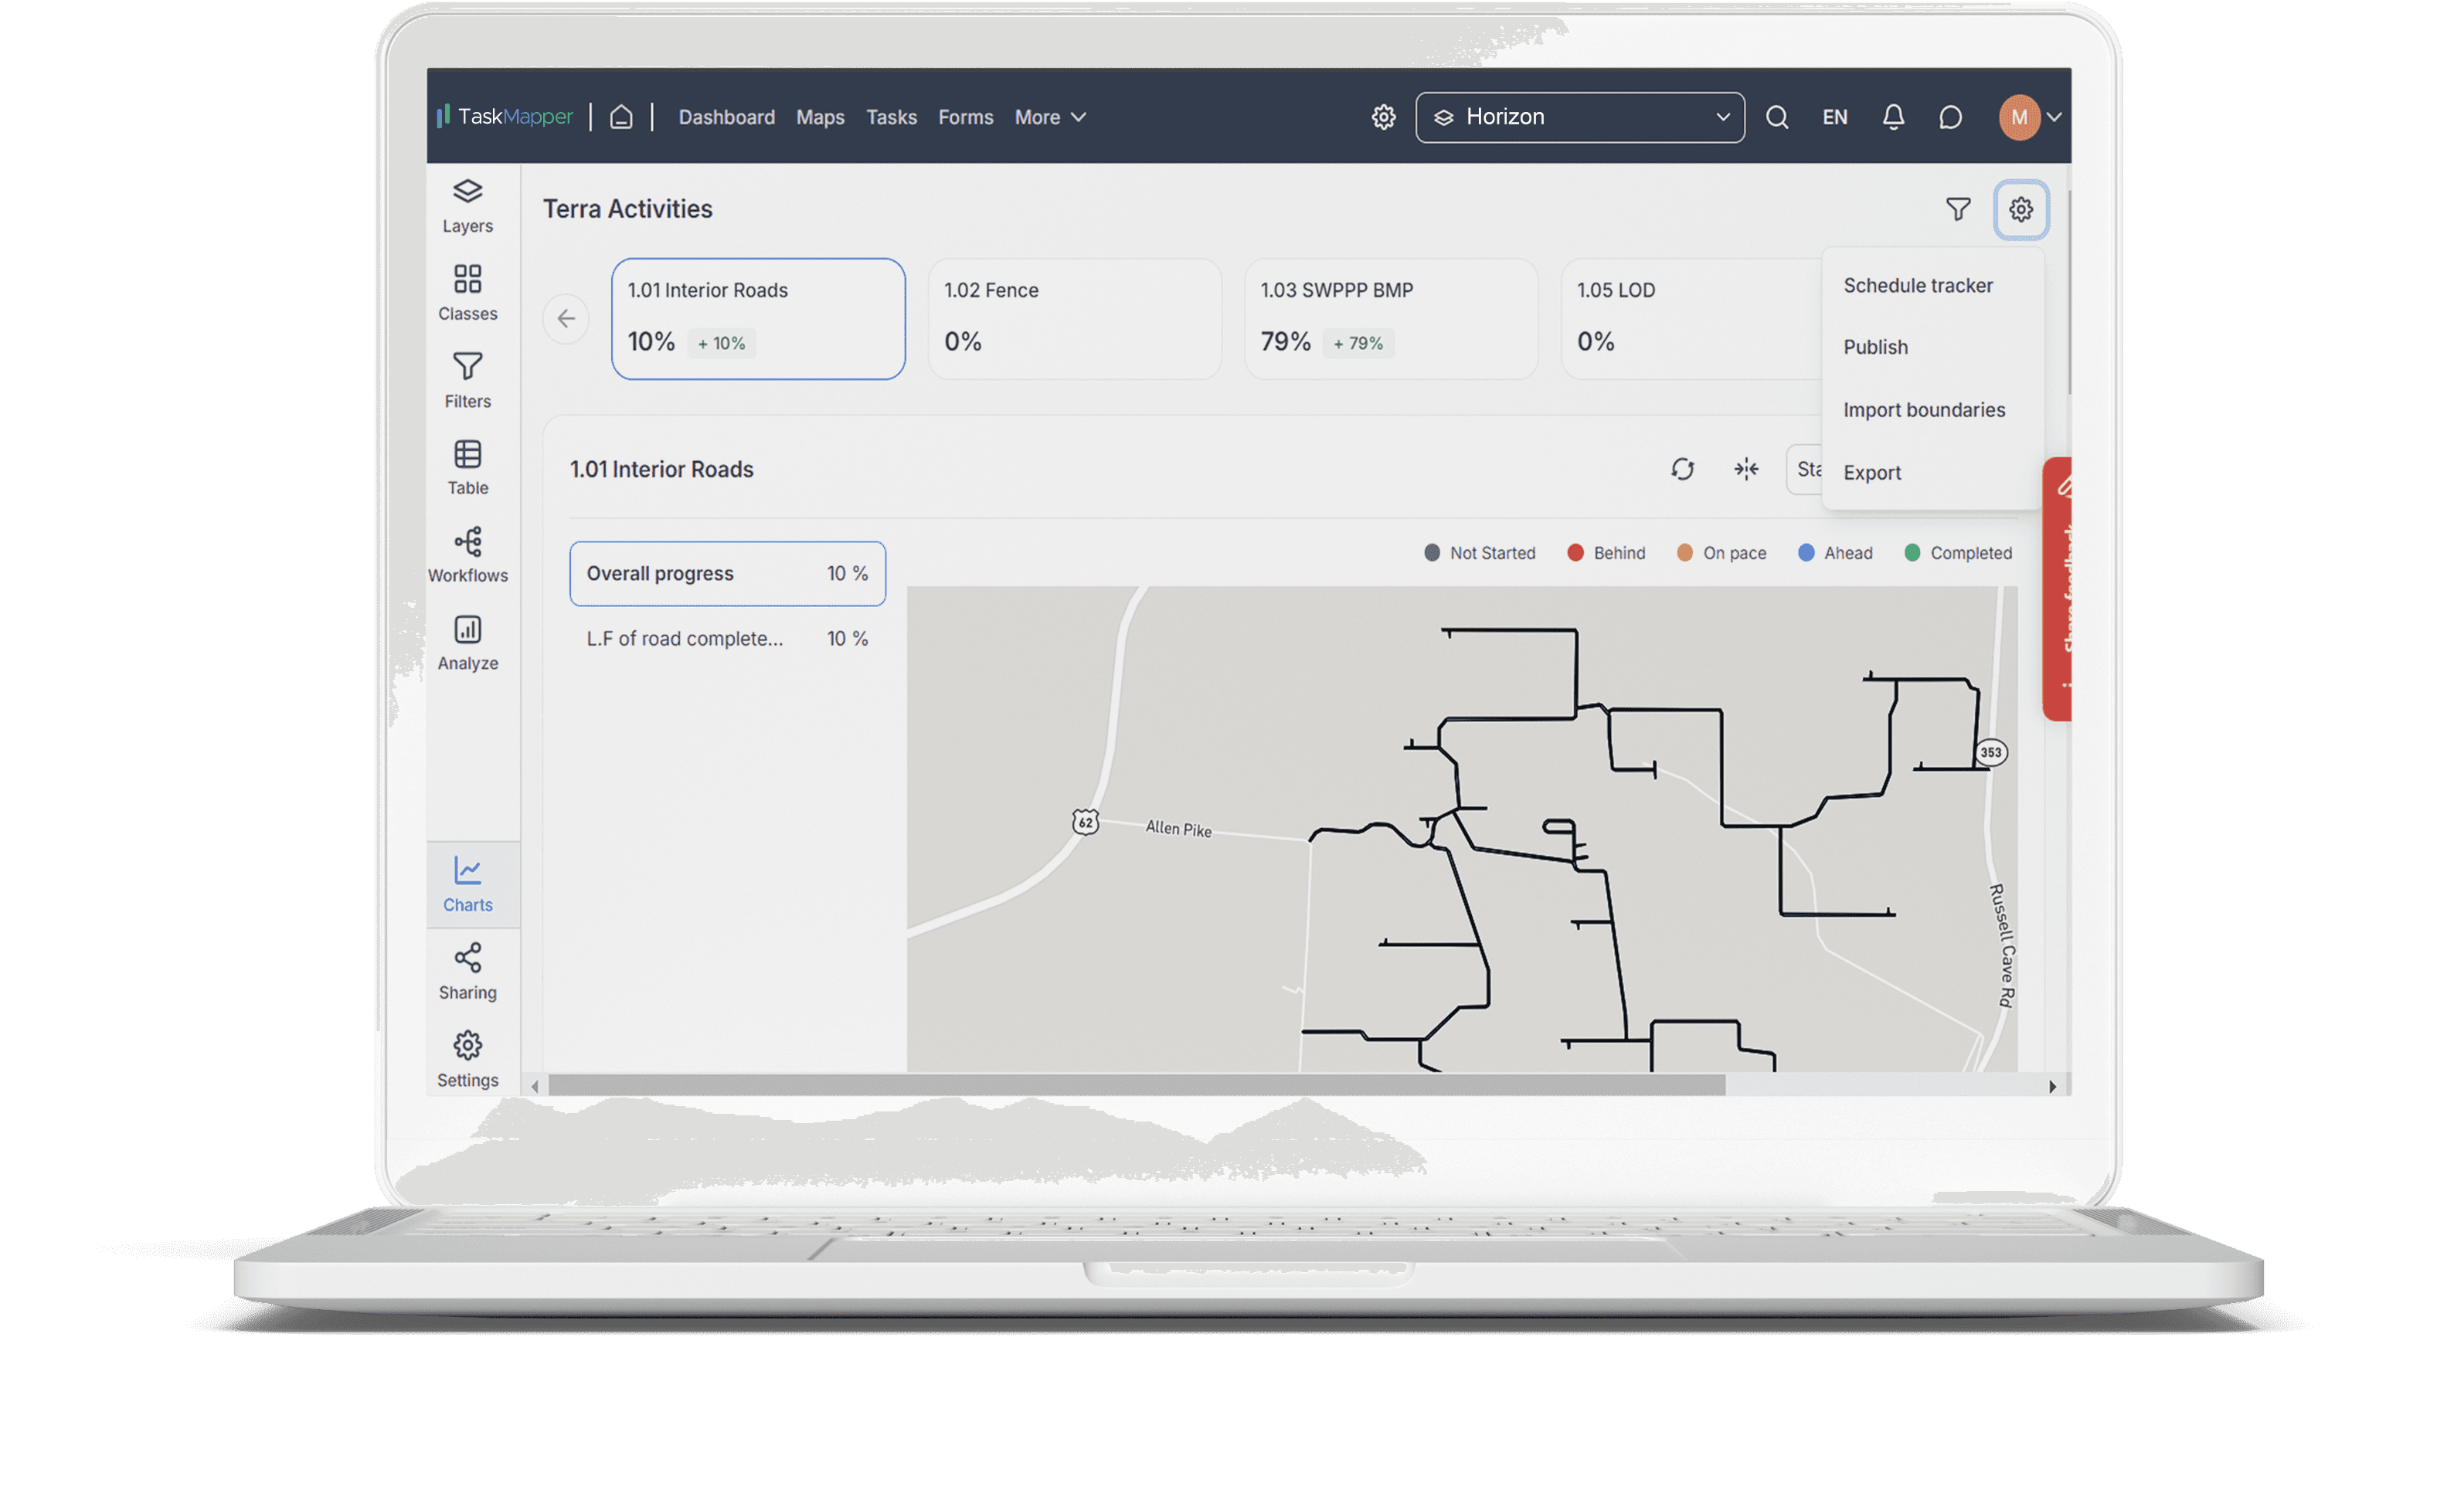Screen dimensions: 2464x1500
Task: Open the Analyze panel
Action: 467,642
